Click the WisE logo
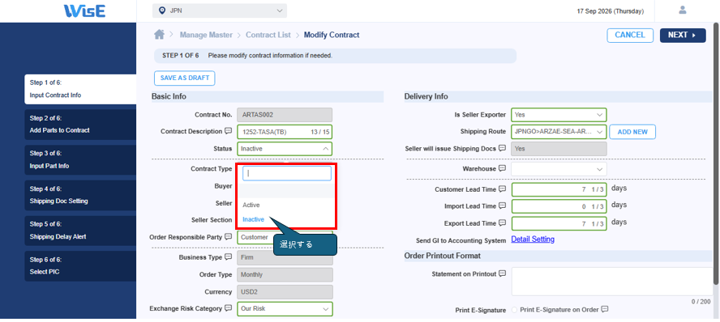Image resolution: width=720 pixels, height=322 pixels. pos(84,11)
